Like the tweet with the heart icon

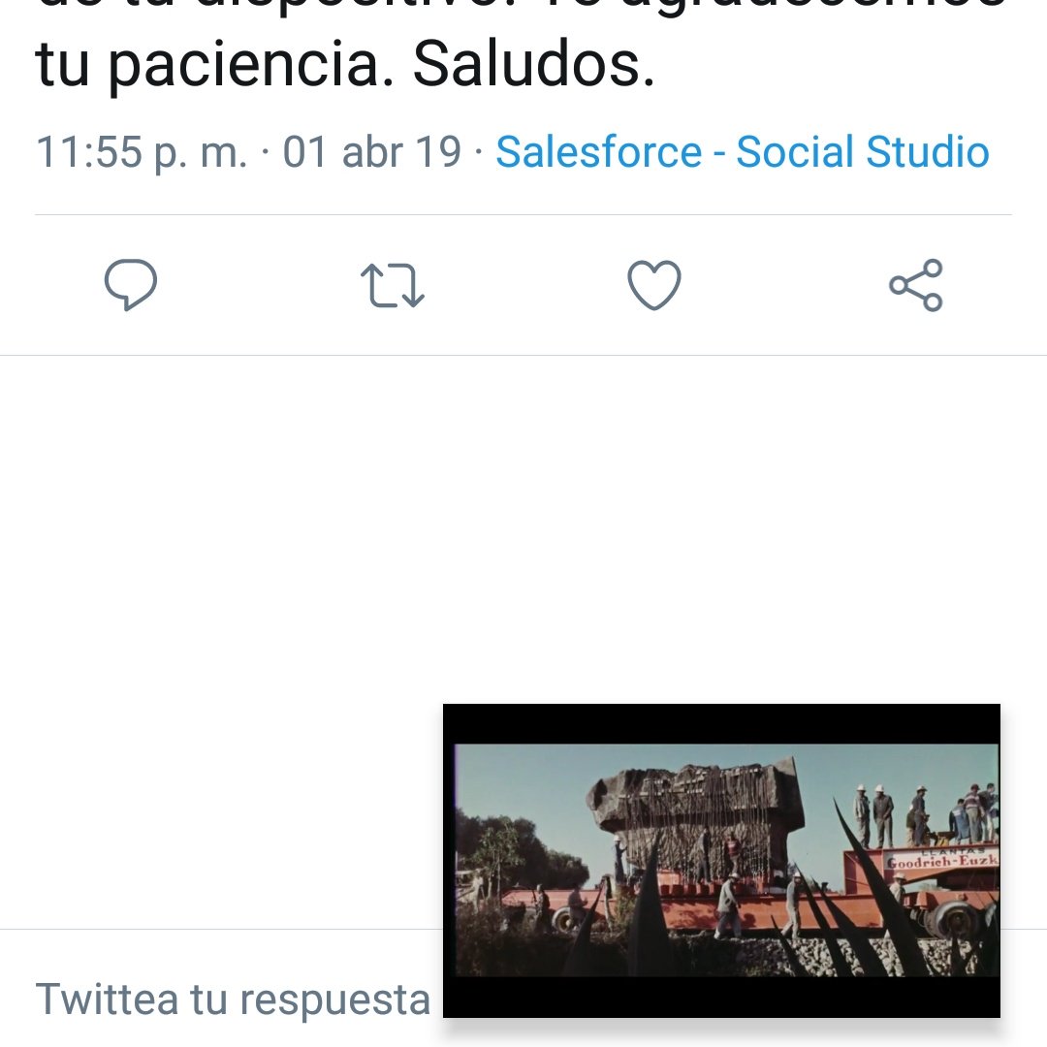654,285
